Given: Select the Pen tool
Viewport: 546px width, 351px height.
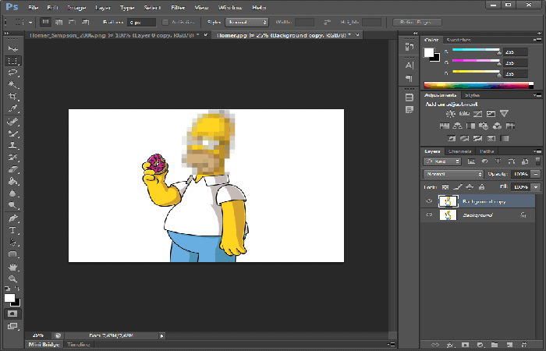Looking at the screenshot, I should (13, 218).
